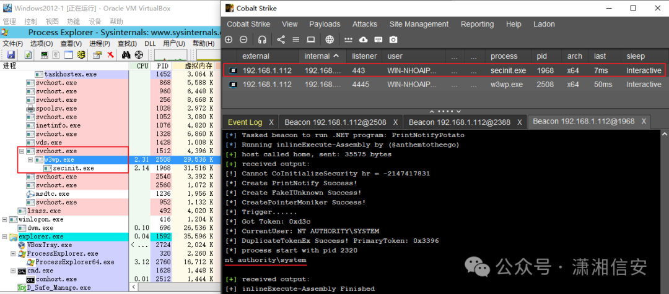Click the plus Connect icon in Cobalt Strike toolbar
Viewport: 669px width, 294px height.
229,40
